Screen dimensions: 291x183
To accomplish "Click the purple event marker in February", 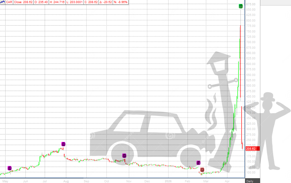I will pos(198,163).
